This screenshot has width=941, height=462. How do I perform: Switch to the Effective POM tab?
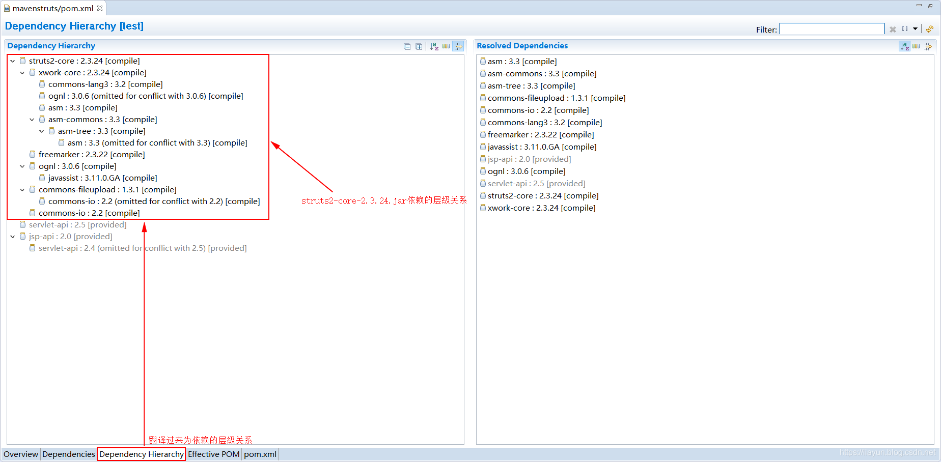[x=214, y=454]
